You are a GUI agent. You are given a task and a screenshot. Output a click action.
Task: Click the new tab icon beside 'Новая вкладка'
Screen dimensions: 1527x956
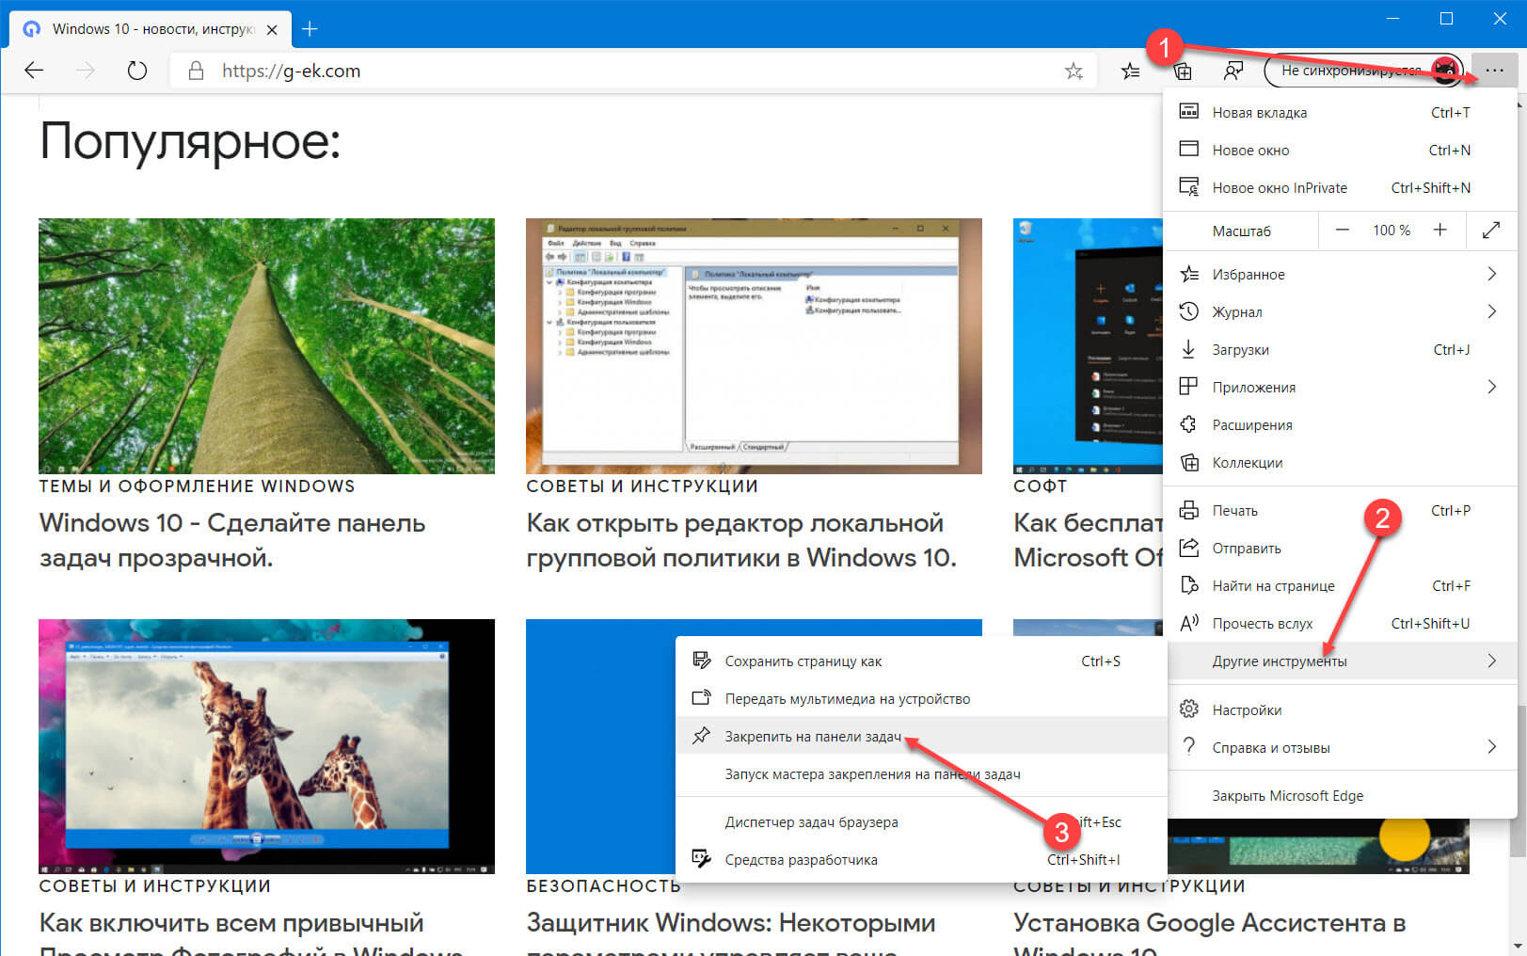pos(1189,111)
